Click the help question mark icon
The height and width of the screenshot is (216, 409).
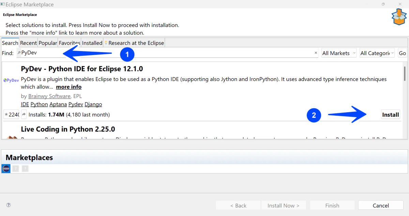(x=9, y=205)
